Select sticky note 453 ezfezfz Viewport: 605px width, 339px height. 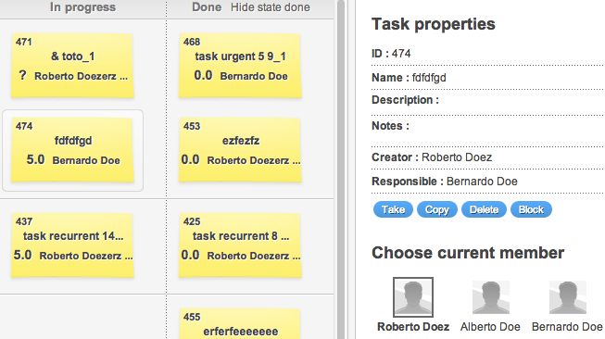coord(240,150)
